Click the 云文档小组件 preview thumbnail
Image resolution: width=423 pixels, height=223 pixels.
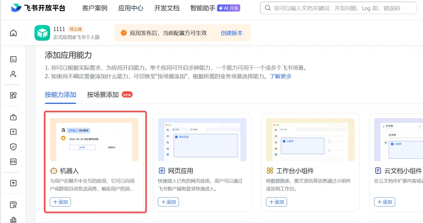pyautogui.click(x=398, y=140)
